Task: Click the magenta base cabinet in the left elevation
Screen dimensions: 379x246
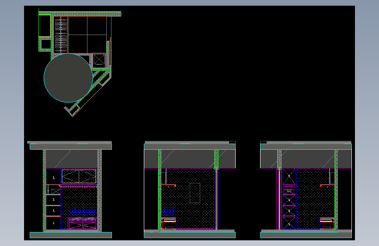Action: 83,224
